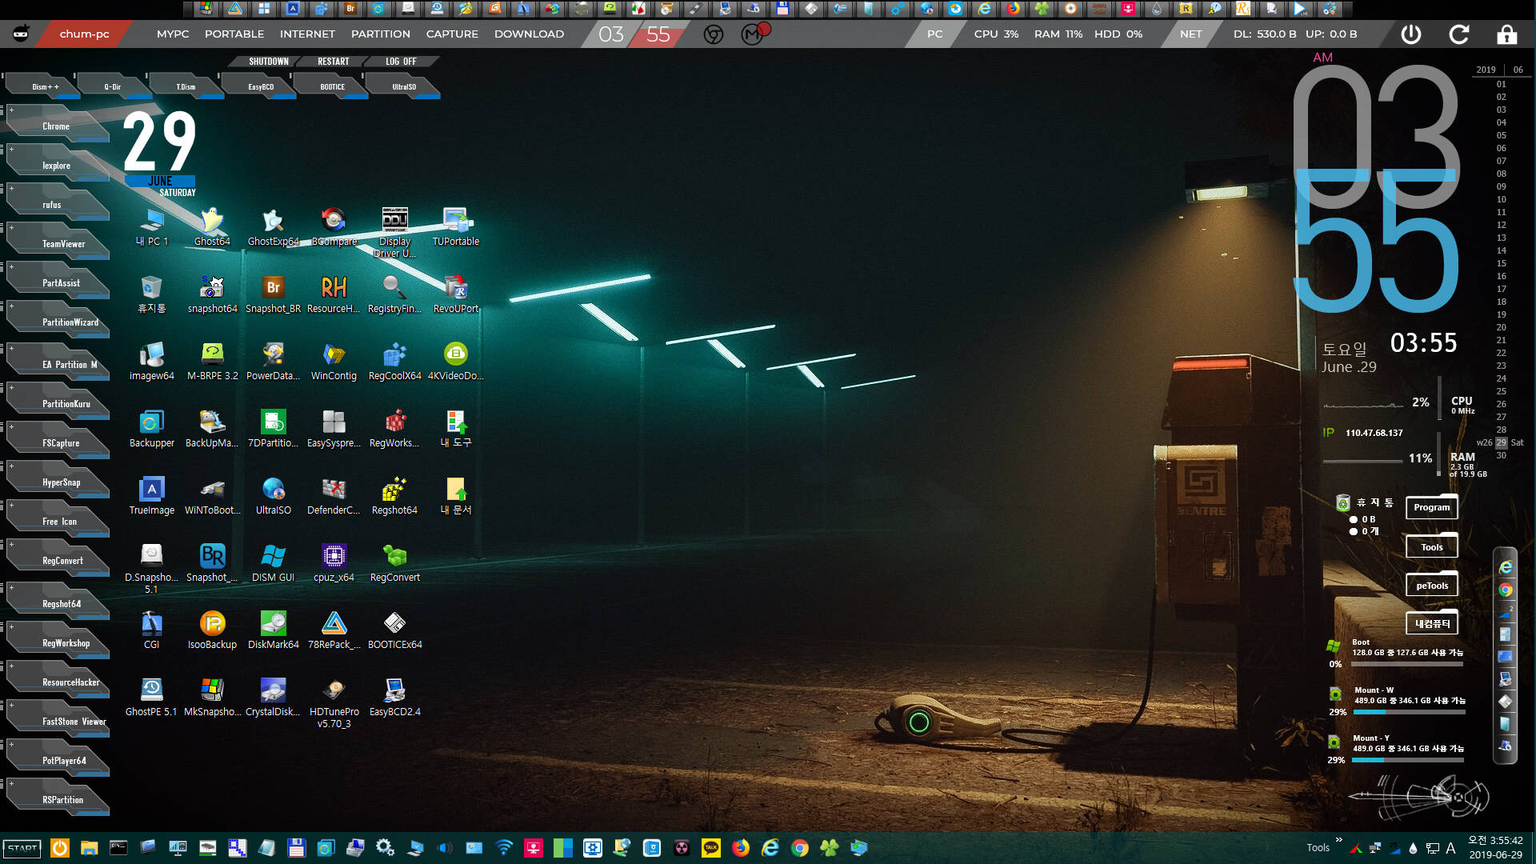
Task: Open the INTERNET menu
Action: click(307, 34)
